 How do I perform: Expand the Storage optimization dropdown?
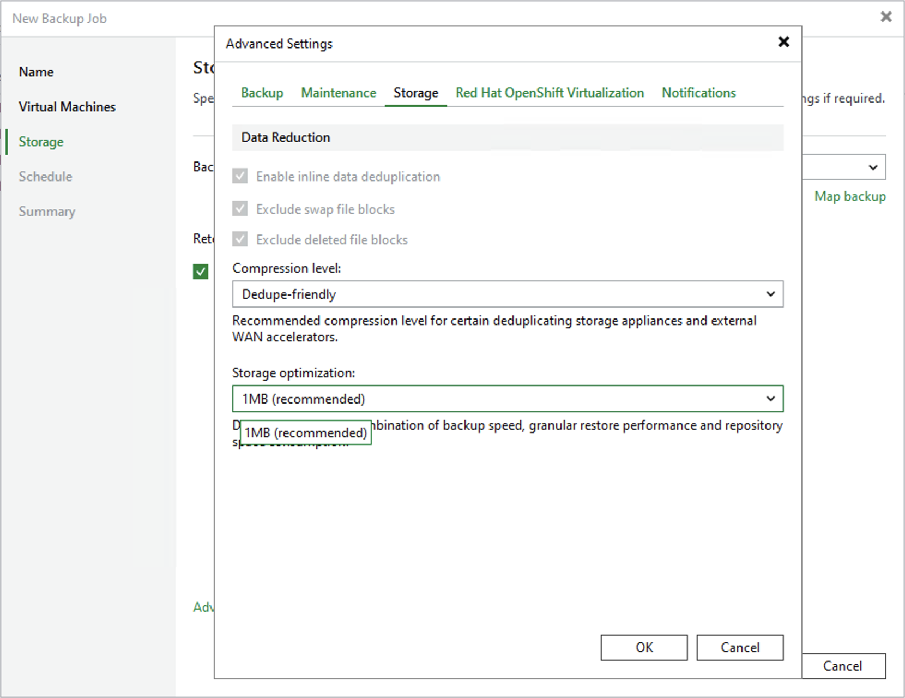coord(508,399)
